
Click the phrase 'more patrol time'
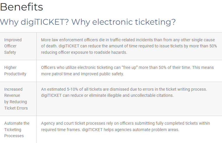pyautogui.click(x=57, y=74)
